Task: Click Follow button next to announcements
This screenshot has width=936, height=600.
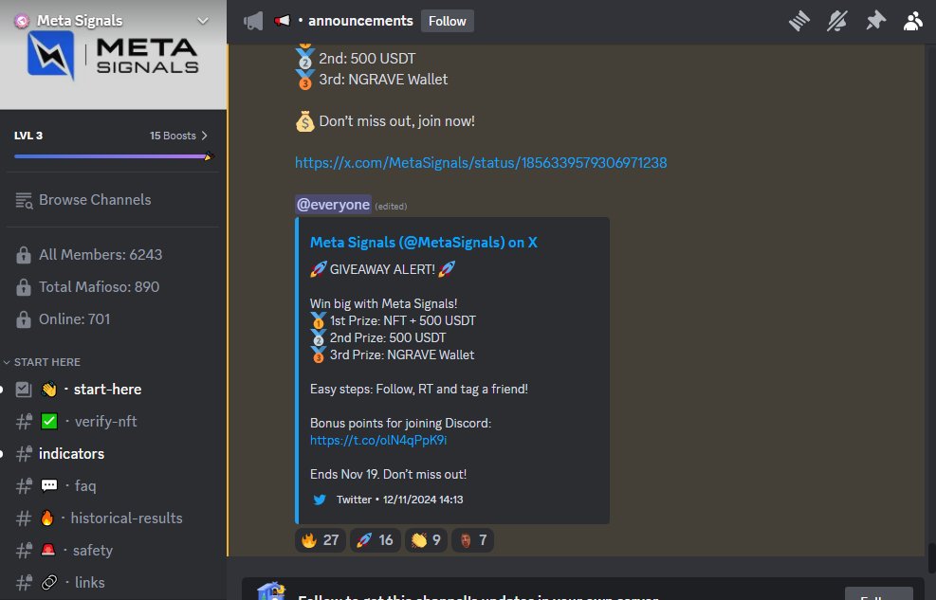Action: pyautogui.click(x=447, y=21)
